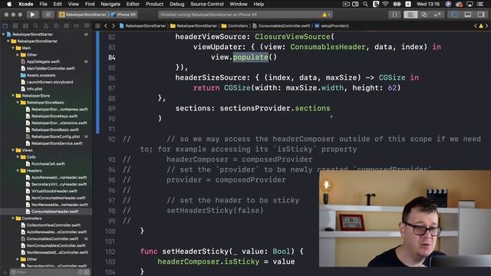Switch to the Version editor

(x=437, y=15)
